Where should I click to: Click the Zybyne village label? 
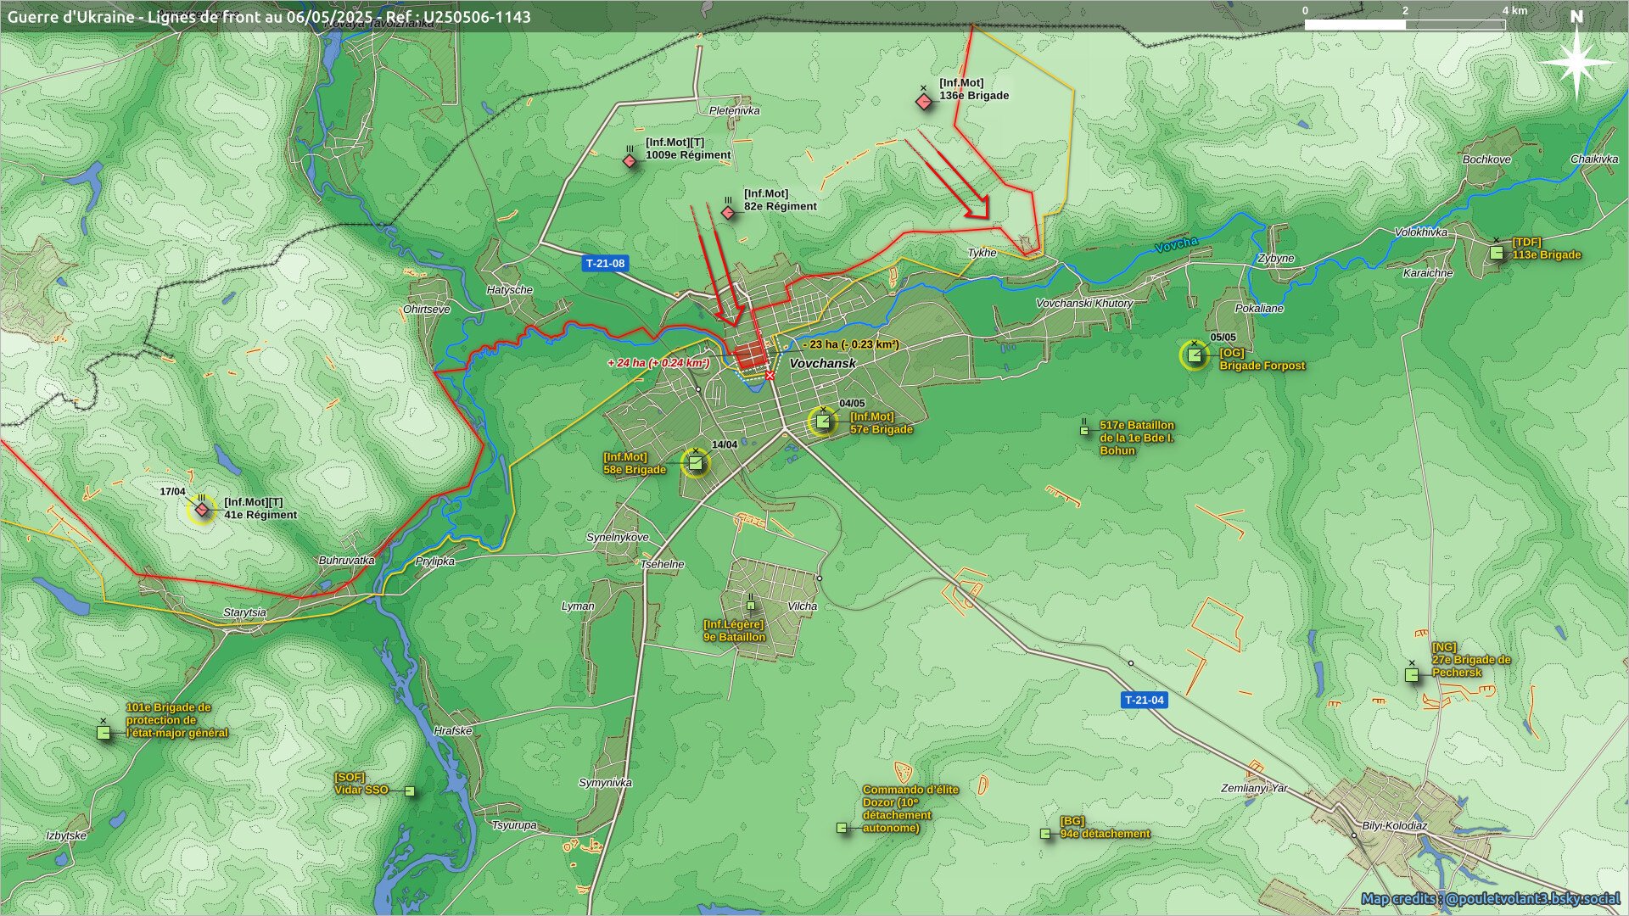[1276, 259]
